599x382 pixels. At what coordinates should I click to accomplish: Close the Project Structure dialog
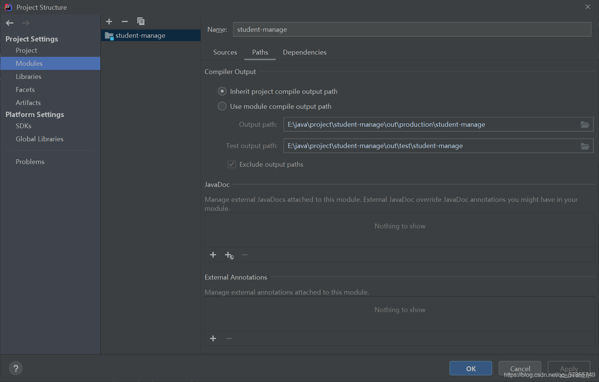click(588, 7)
